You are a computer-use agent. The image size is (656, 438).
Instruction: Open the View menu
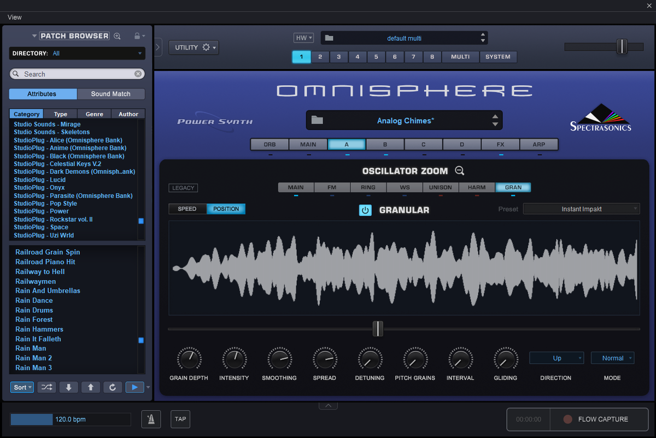(15, 17)
